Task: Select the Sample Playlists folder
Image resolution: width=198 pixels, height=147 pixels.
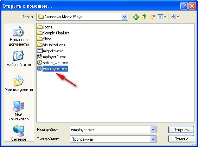Action: click(x=53, y=33)
